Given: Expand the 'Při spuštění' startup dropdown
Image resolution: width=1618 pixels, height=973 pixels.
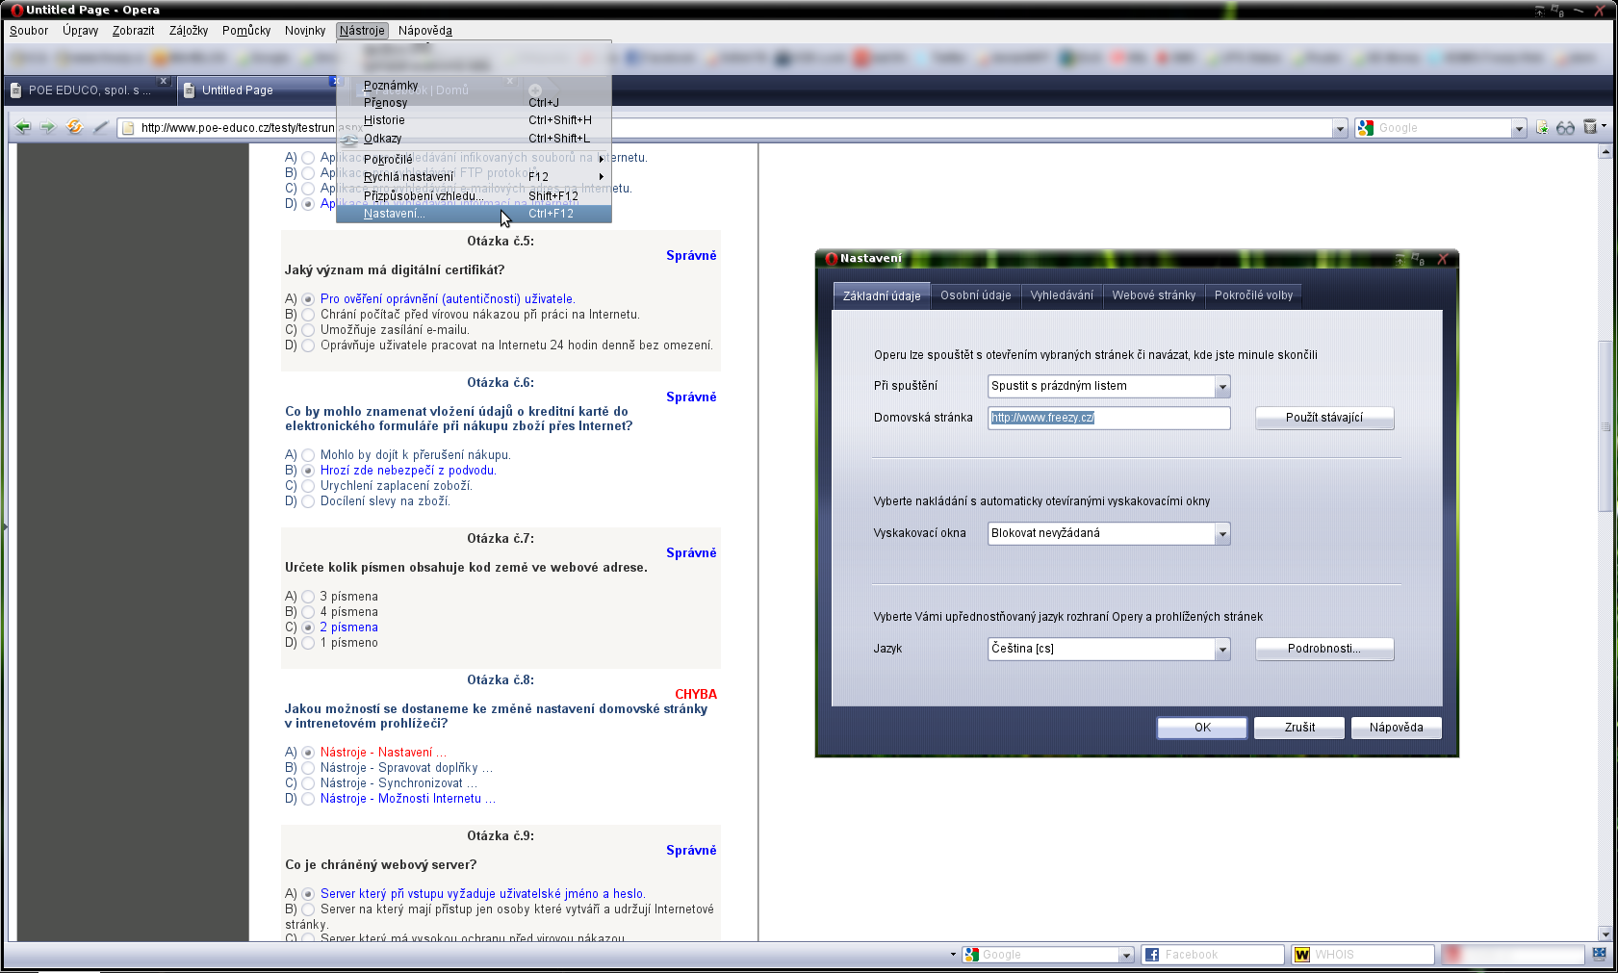Looking at the screenshot, I should click(x=1221, y=387).
